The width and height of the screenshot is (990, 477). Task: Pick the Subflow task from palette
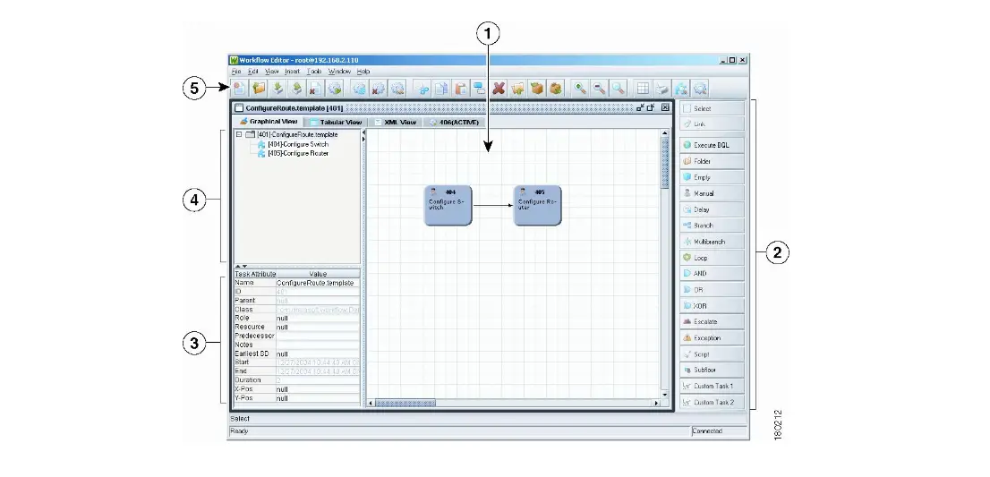coord(713,370)
